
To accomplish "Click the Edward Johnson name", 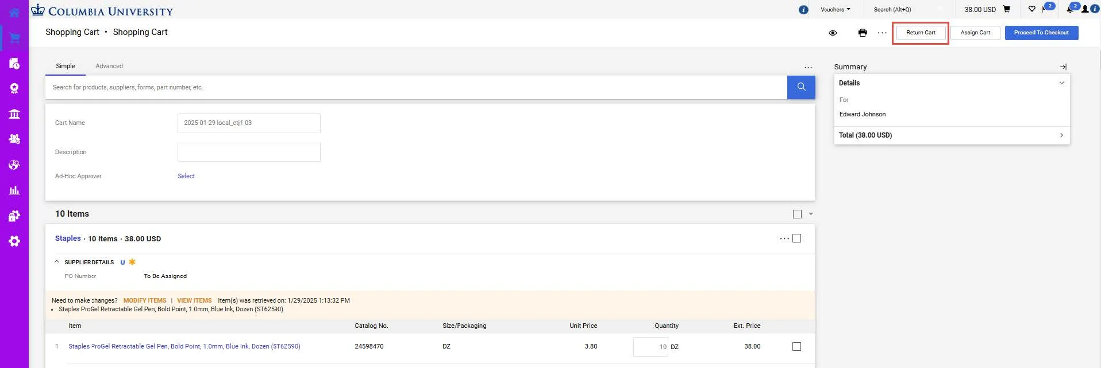I will [863, 114].
